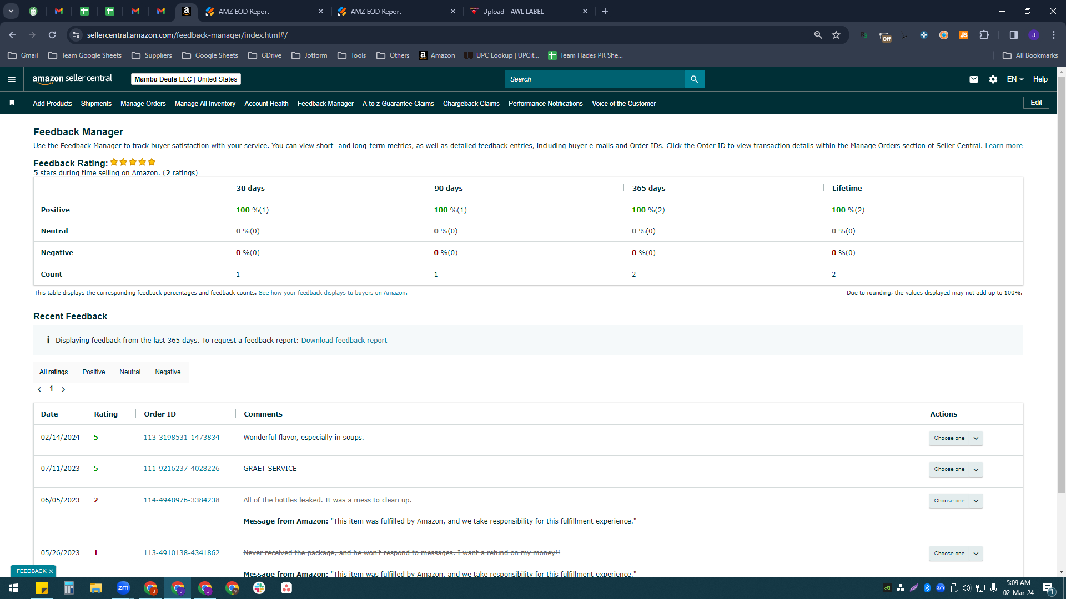
Task: Open Slack from the taskbar
Action: point(259,588)
